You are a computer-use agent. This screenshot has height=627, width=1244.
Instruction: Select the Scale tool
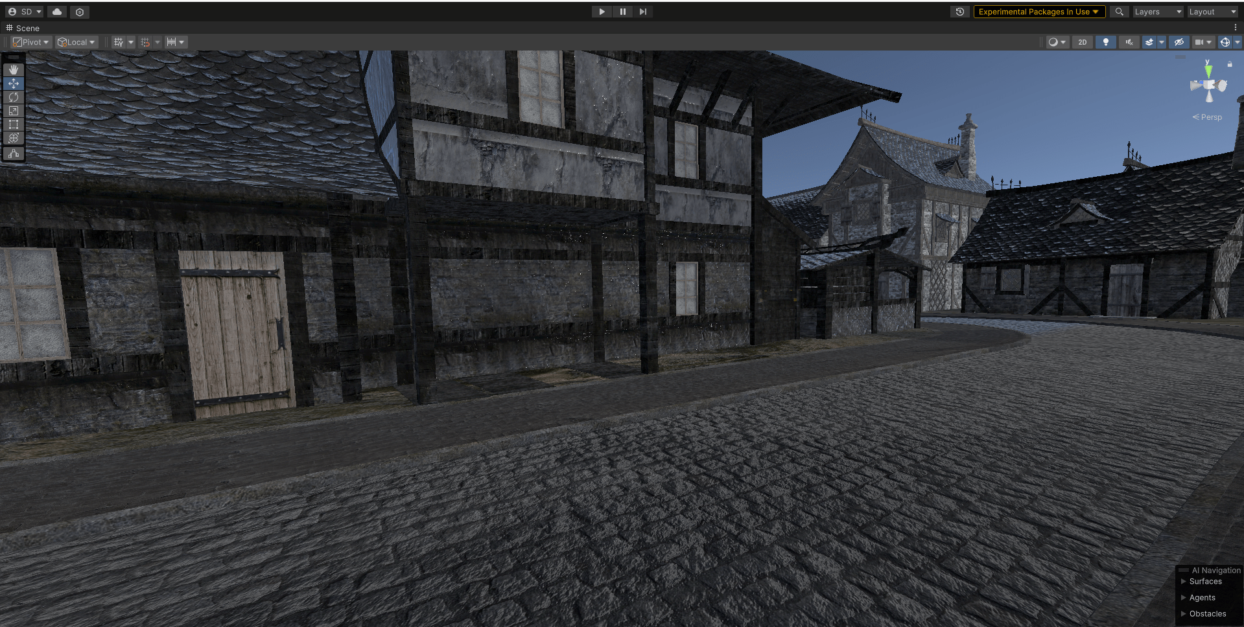[x=14, y=111]
